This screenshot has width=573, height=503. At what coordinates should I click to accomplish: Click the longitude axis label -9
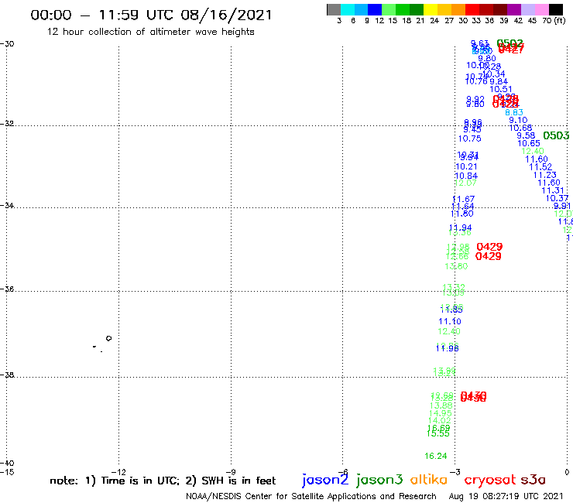(x=231, y=472)
